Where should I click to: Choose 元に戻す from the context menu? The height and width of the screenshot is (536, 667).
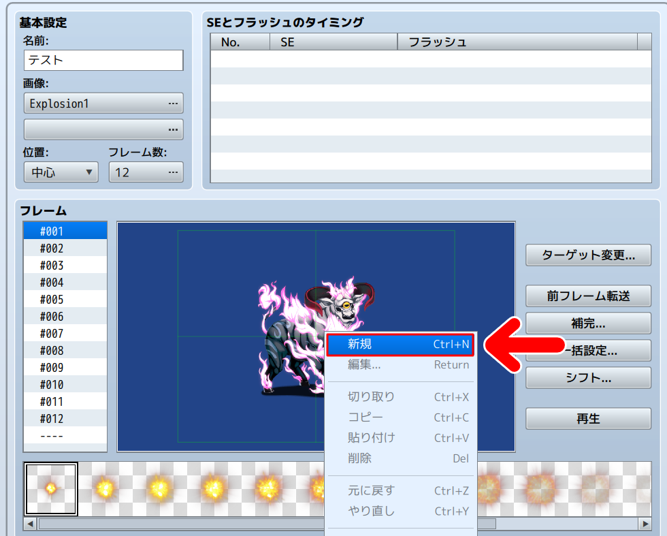pyautogui.click(x=400, y=490)
